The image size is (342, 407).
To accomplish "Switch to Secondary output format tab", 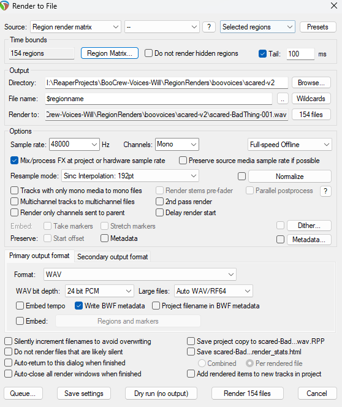I will 112,257.
